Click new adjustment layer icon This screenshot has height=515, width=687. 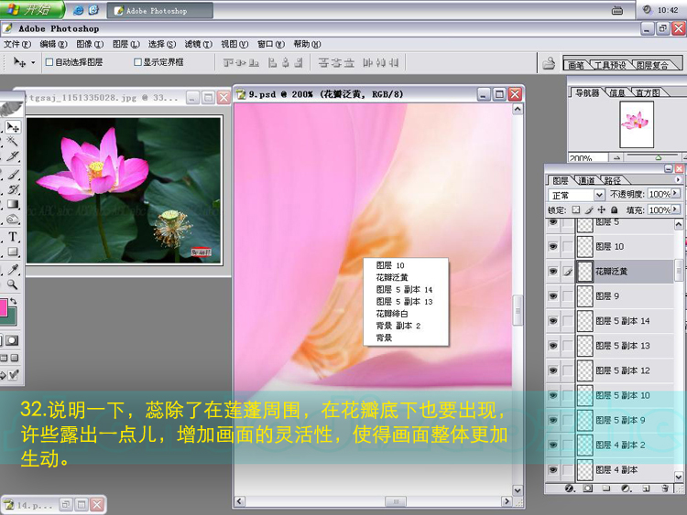coord(627,488)
